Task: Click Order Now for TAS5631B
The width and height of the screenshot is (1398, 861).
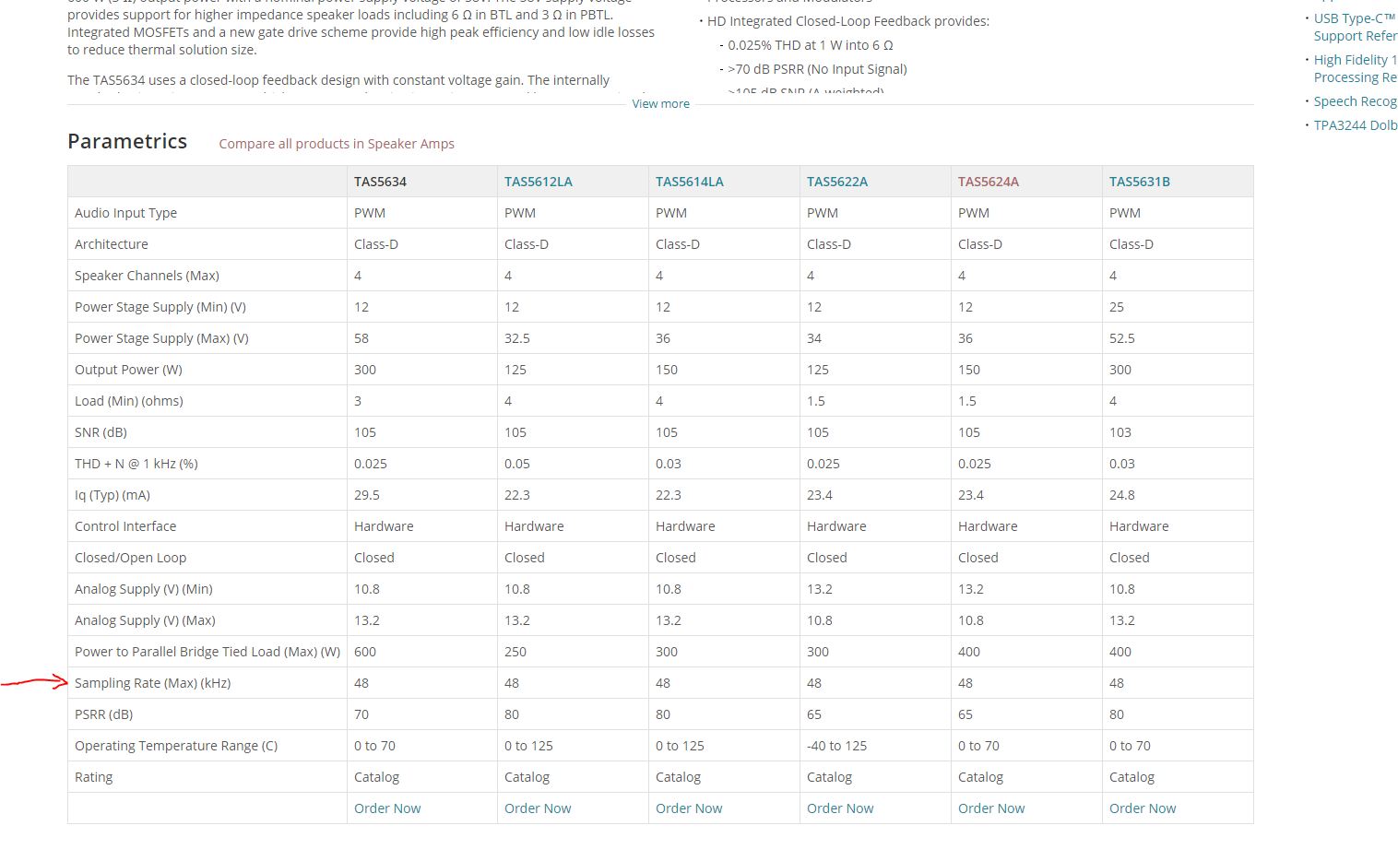Action: tap(1143, 808)
